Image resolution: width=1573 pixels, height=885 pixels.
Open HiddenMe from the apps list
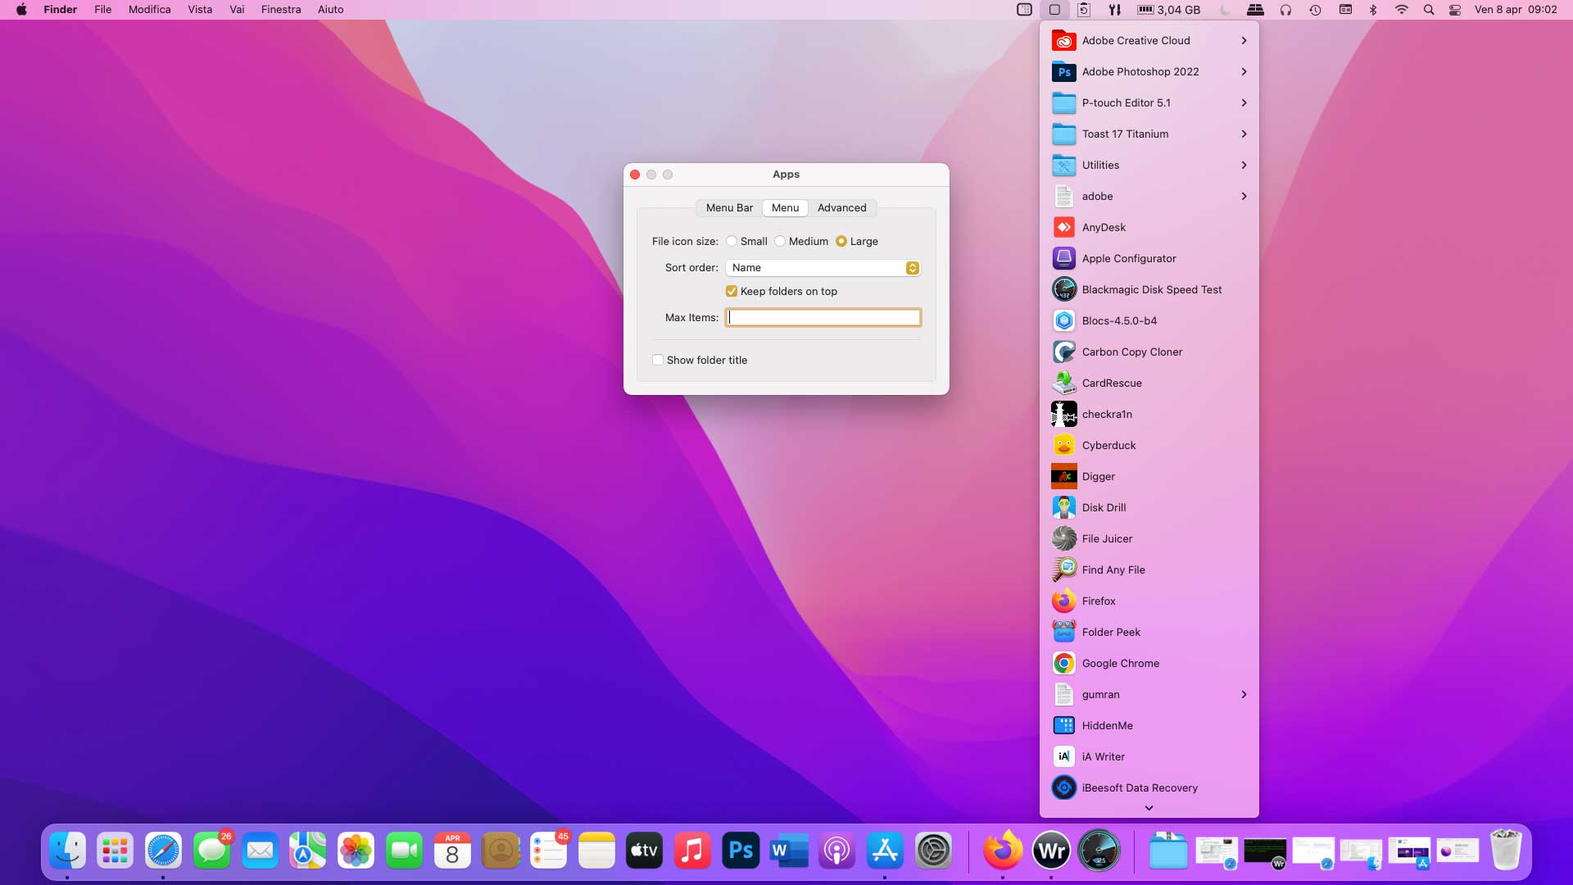click(1107, 725)
